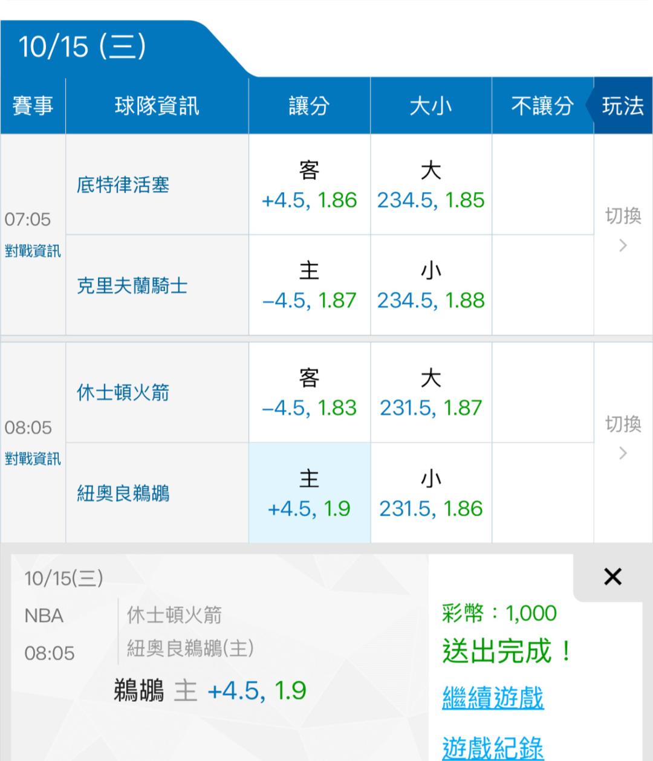Pick over 234.5 at 1.85 odds

coord(430,185)
